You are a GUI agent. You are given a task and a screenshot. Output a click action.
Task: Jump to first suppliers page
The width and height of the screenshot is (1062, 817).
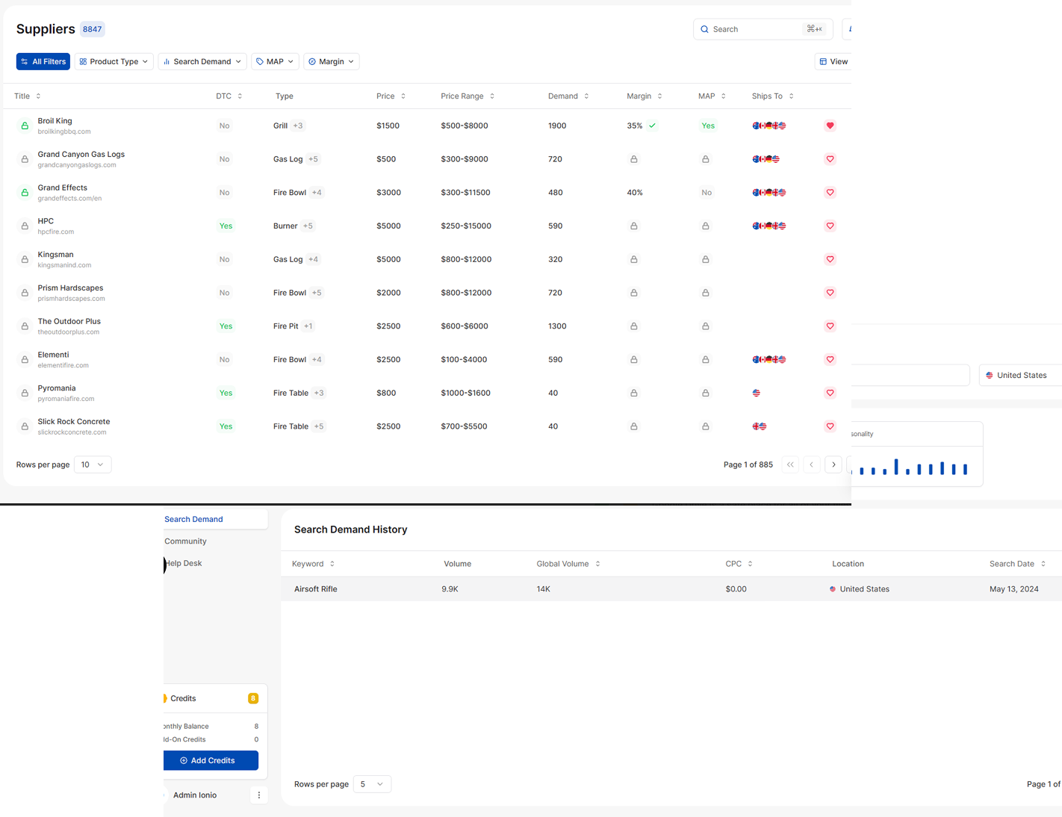pyautogui.click(x=790, y=465)
